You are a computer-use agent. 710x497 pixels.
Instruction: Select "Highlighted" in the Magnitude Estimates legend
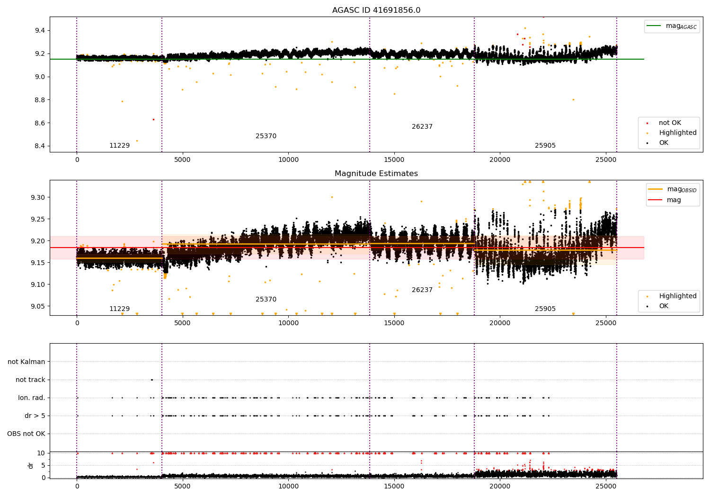click(678, 296)
